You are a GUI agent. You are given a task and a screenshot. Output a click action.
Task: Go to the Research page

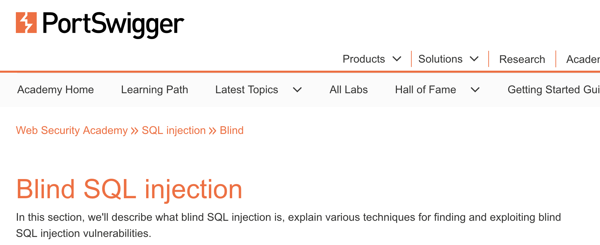pos(522,59)
